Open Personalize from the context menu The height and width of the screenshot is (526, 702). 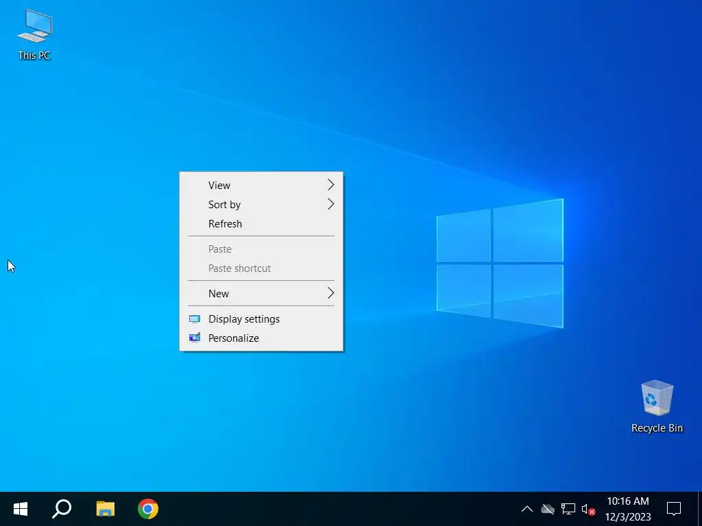(x=261, y=338)
